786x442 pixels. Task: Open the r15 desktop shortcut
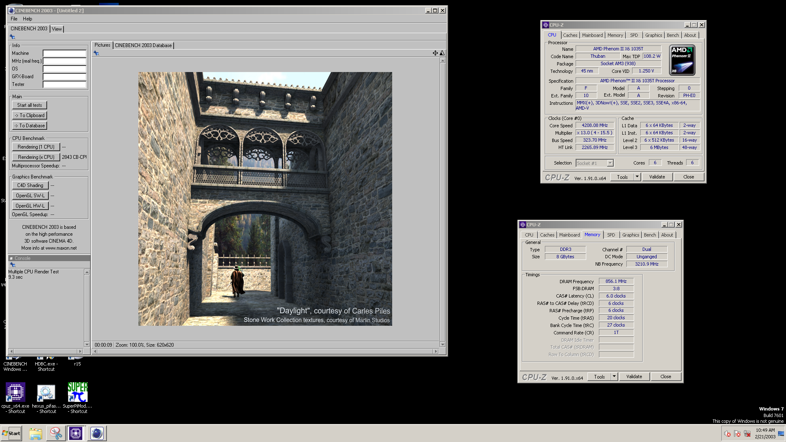pos(77,361)
